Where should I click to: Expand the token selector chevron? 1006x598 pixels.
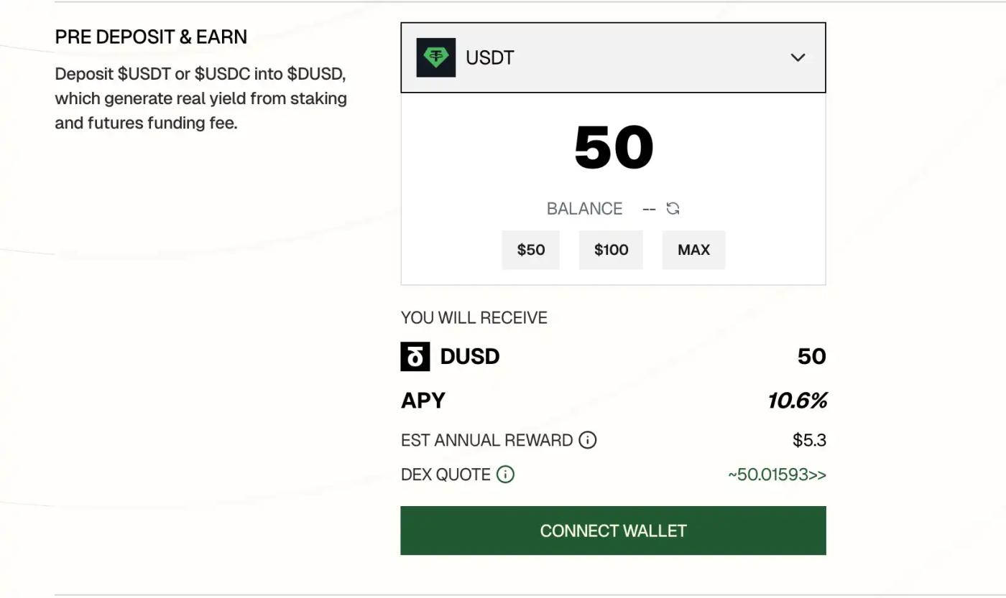pos(798,57)
